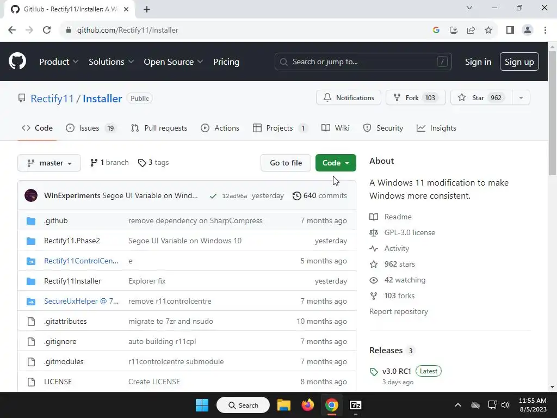
Task: Open the green Code dropdown
Action: (336, 163)
